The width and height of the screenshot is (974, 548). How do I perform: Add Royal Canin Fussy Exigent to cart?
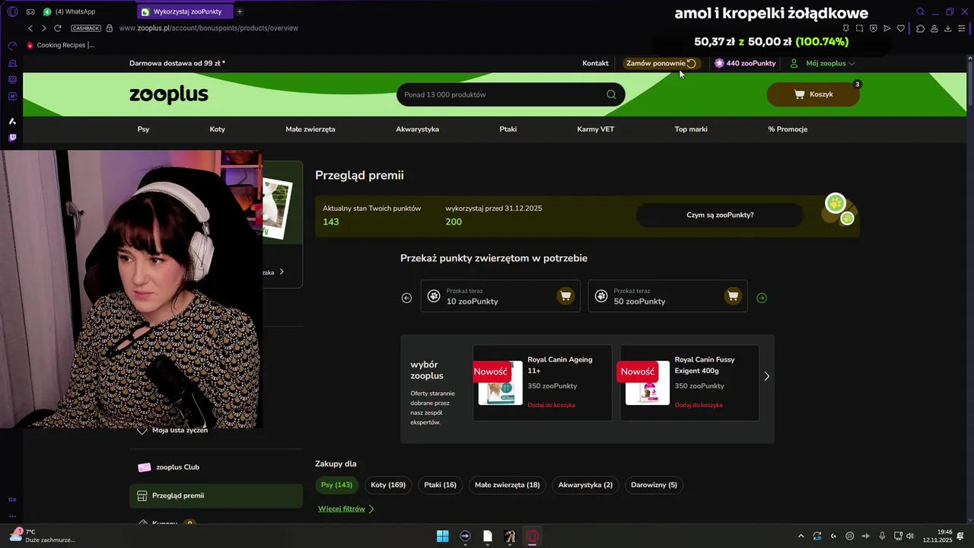click(699, 405)
